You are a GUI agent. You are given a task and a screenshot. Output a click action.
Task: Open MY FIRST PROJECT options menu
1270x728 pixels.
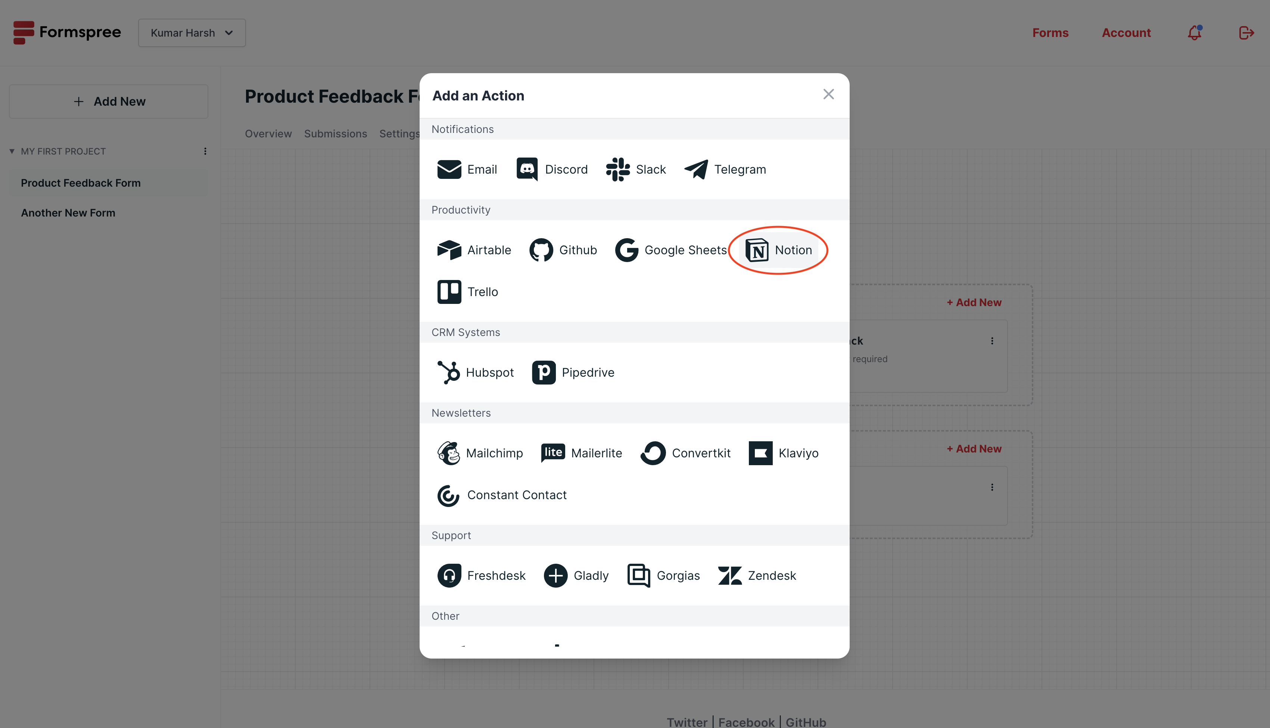(205, 152)
